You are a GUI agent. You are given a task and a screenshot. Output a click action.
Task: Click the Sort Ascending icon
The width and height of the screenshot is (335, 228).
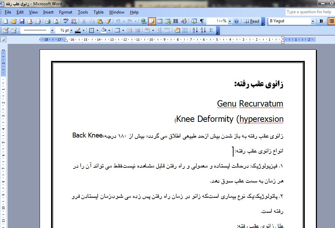[195, 30]
